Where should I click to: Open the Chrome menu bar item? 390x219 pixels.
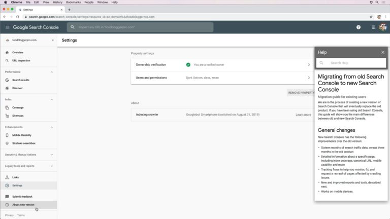click(x=16, y=2)
